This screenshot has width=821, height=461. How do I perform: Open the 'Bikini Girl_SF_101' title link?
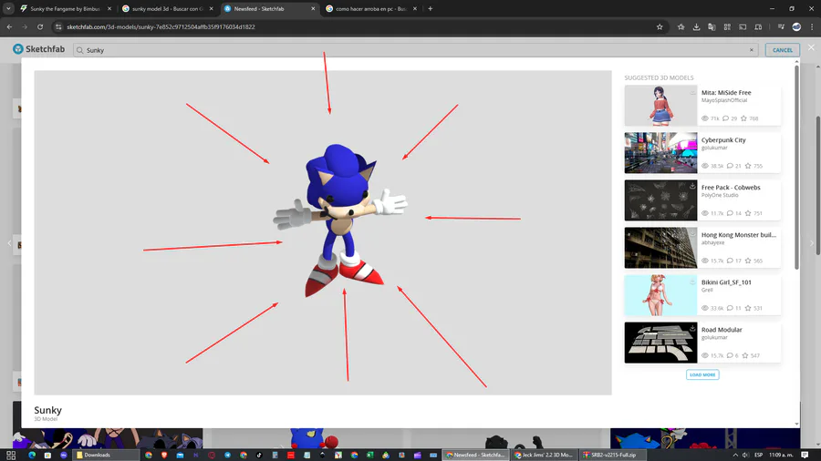point(726,282)
